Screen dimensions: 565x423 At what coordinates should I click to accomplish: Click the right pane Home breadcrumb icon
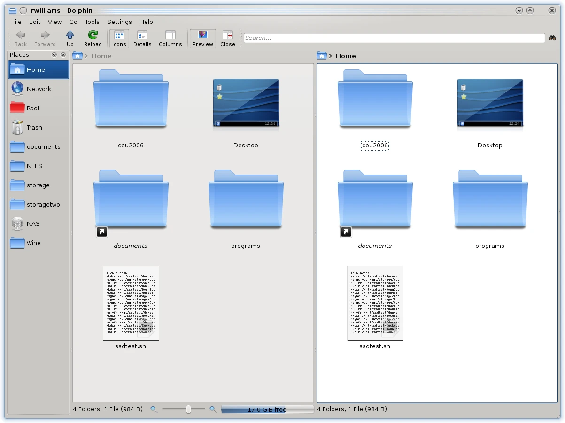coord(322,56)
